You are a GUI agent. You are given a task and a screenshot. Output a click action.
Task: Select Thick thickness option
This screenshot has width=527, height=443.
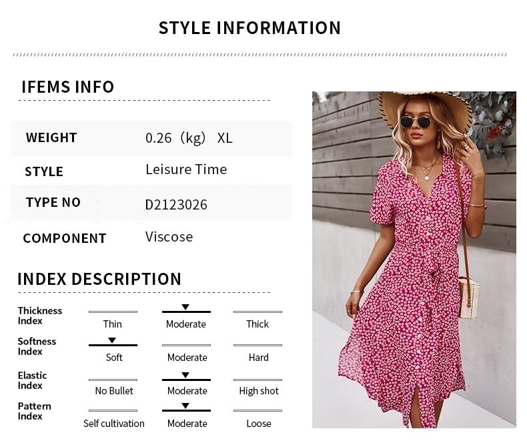pos(257,324)
